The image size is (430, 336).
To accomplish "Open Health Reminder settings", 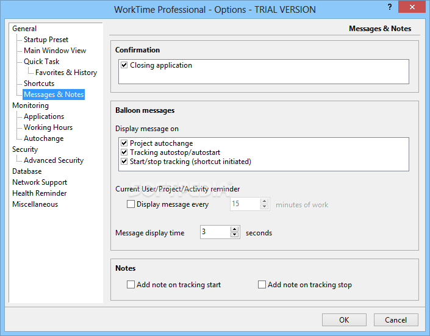I will [39, 193].
